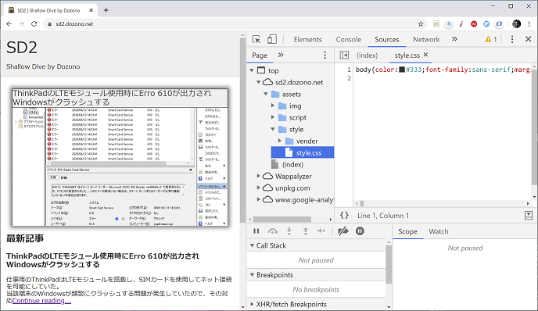The width and height of the screenshot is (538, 311).
Task: Pretty print the file with braces icon
Action: tap(344, 216)
